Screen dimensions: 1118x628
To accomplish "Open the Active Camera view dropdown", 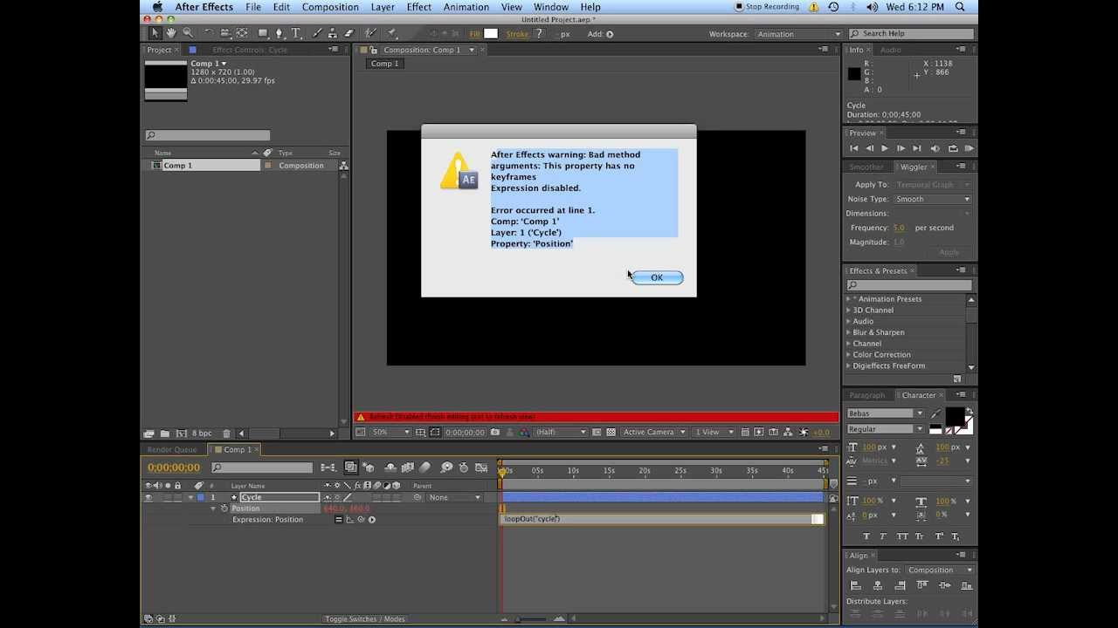I will (654, 432).
